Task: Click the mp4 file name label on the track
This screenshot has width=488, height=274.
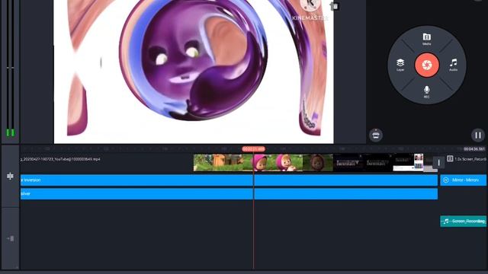Action: [x=60, y=159]
